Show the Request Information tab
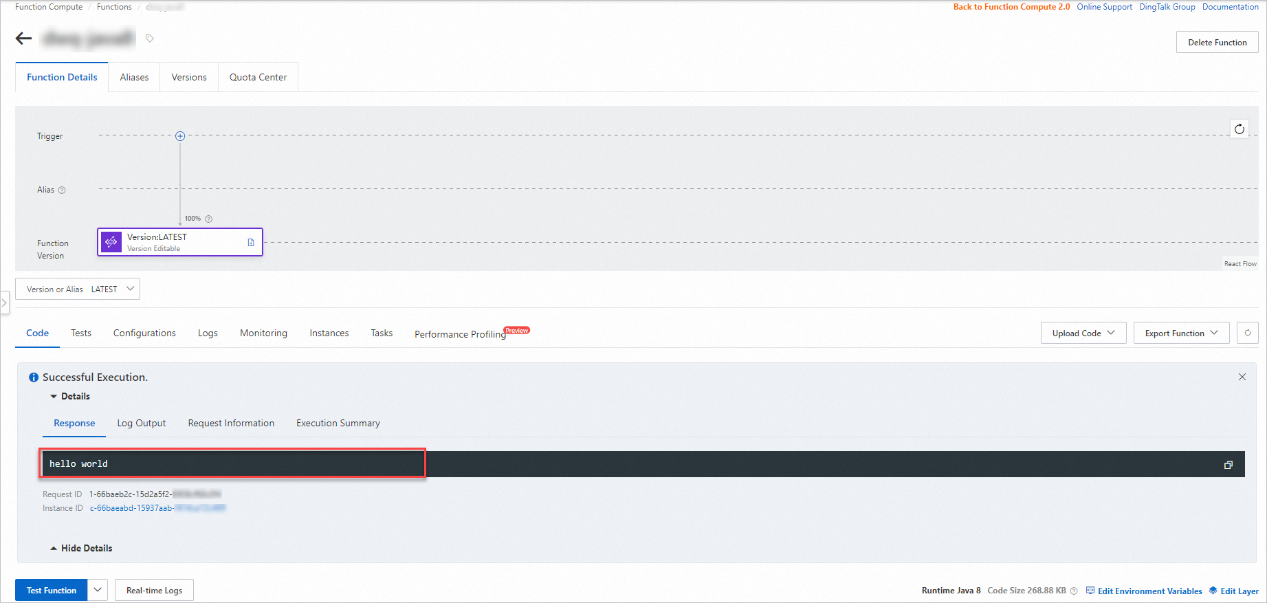 tap(231, 423)
